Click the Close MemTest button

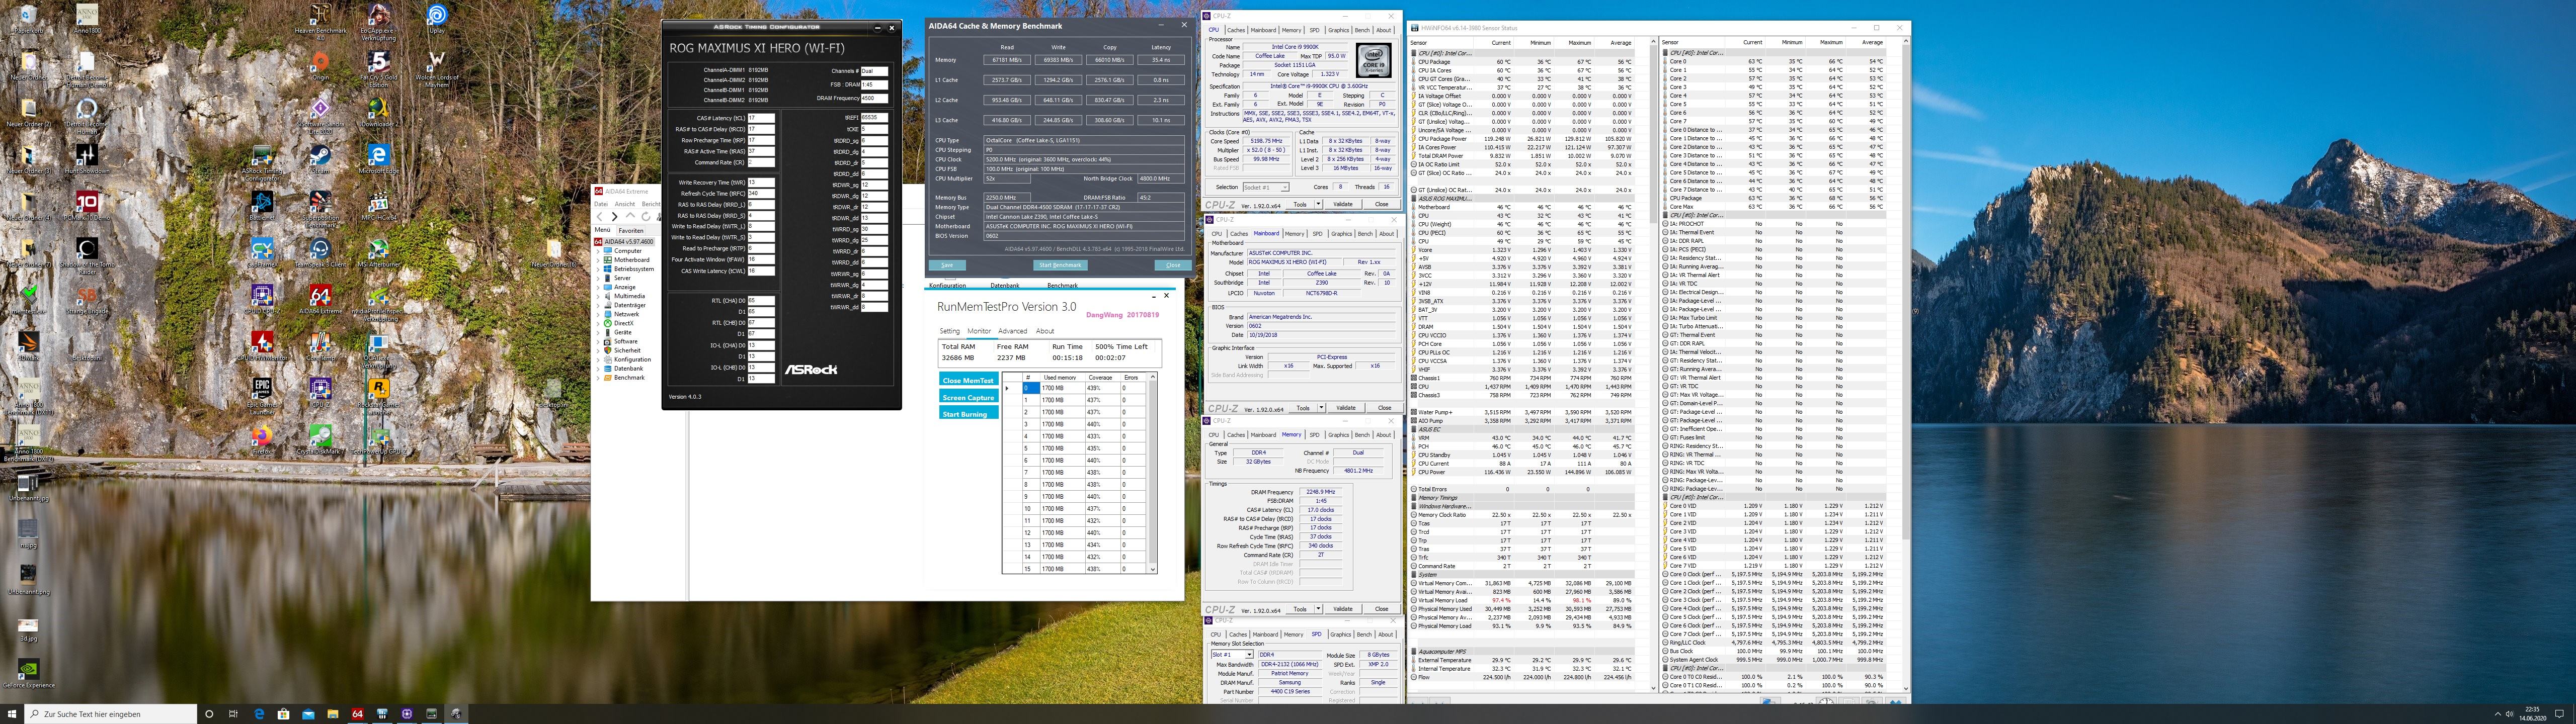point(968,380)
